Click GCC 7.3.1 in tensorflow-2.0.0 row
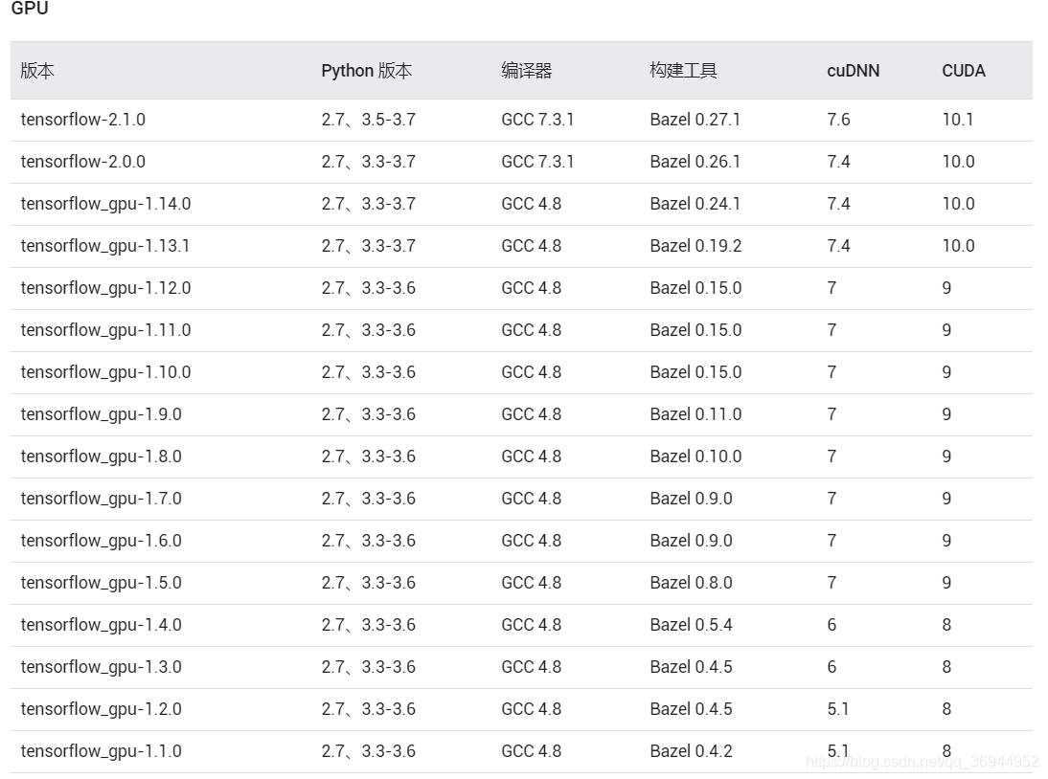 537,162
